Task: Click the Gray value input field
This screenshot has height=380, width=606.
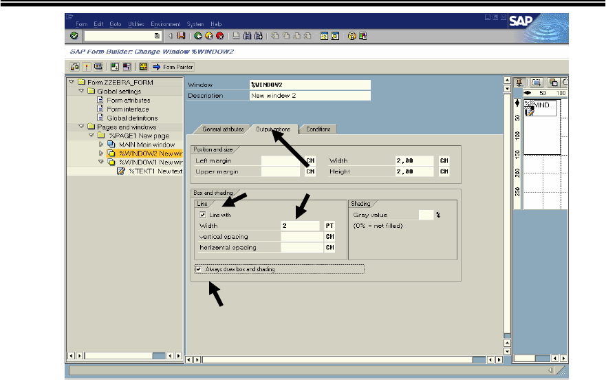Action: pos(426,215)
